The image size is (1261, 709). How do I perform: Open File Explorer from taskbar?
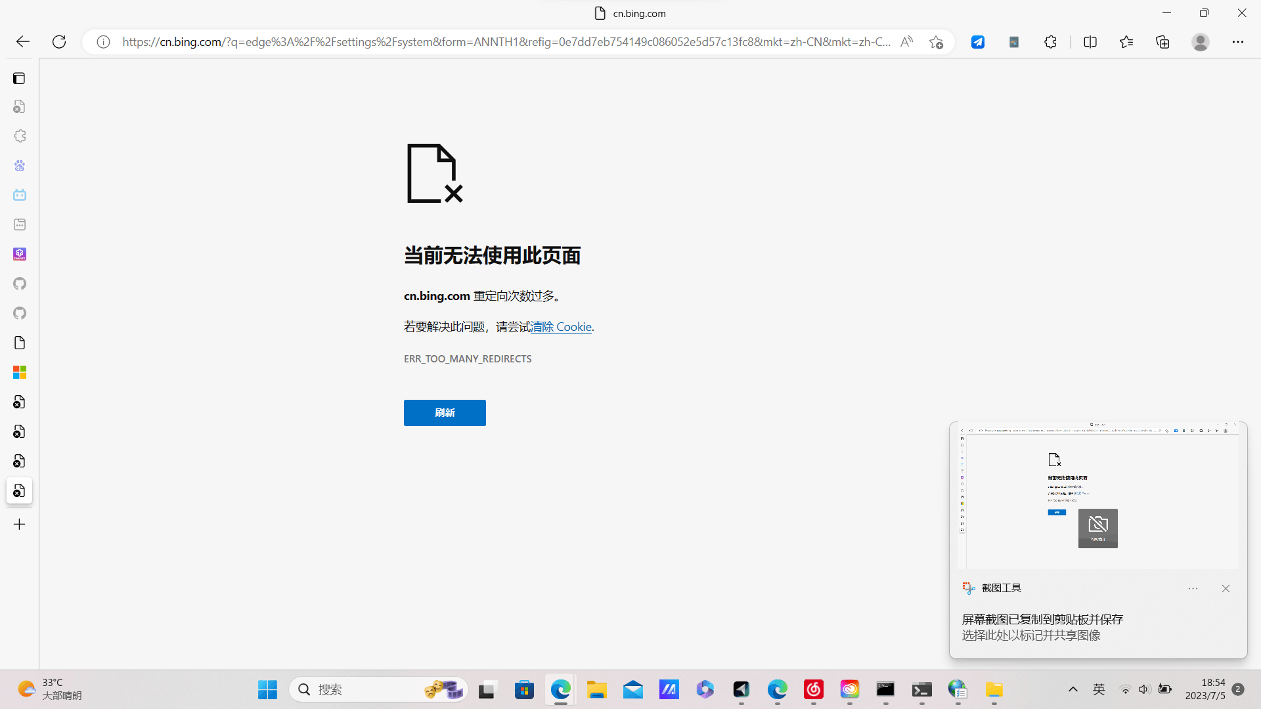(x=596, y=690)
